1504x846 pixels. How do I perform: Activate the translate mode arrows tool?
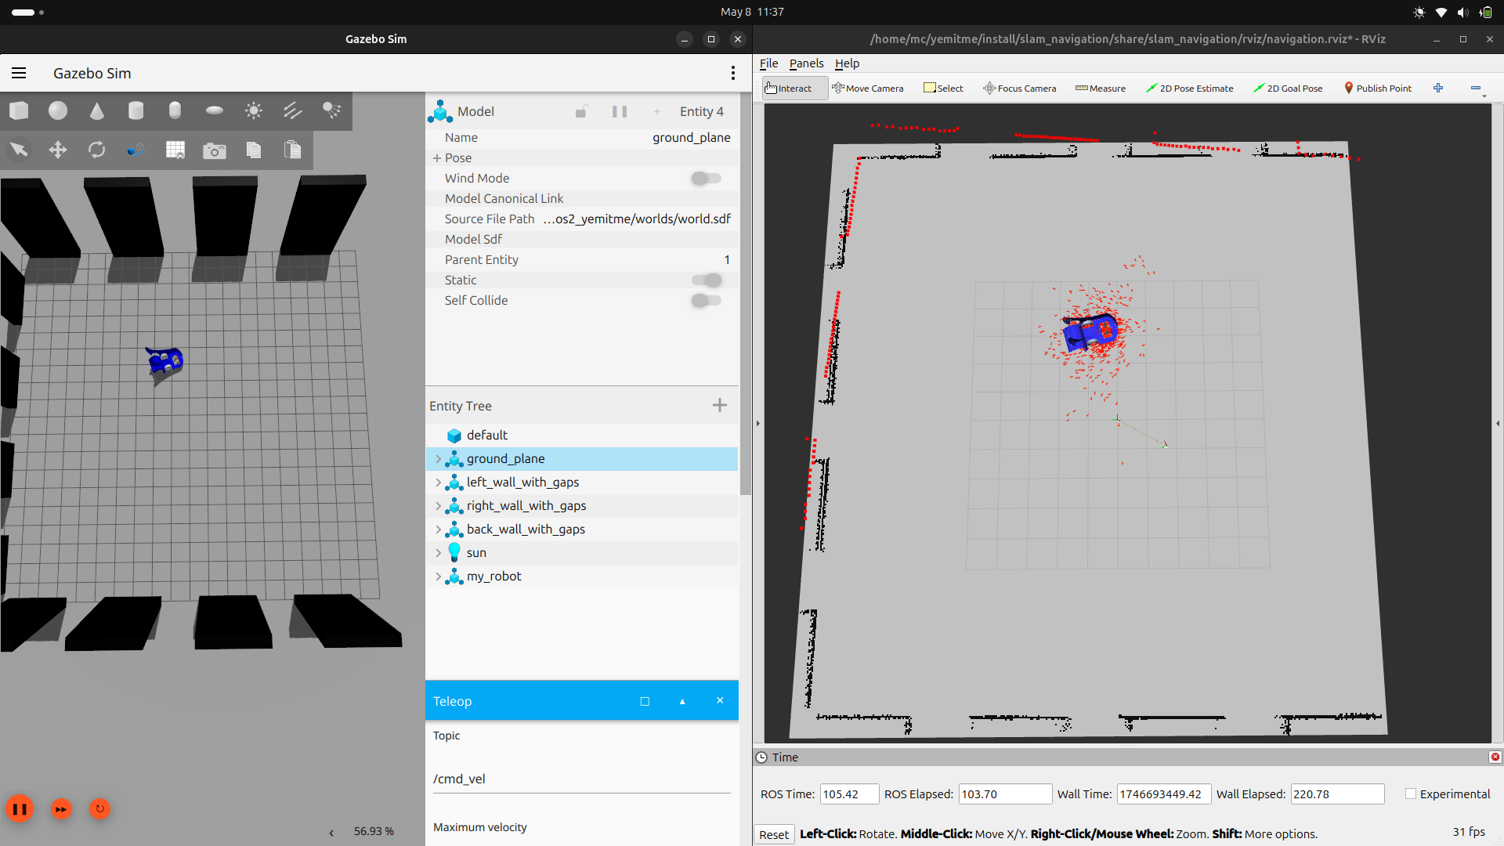point(58,150)
